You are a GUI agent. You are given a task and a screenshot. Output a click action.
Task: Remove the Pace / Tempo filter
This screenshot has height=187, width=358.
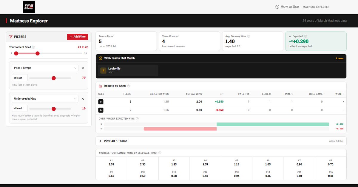(x=83, y=68)
